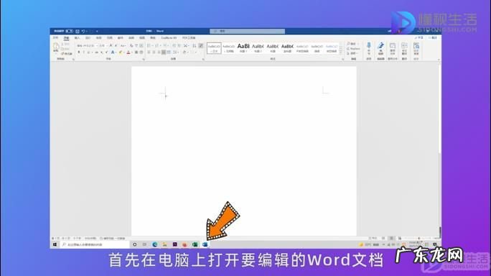Click the Clear Formatting icon
The image size is (491, 276).
tap(131, 46)
